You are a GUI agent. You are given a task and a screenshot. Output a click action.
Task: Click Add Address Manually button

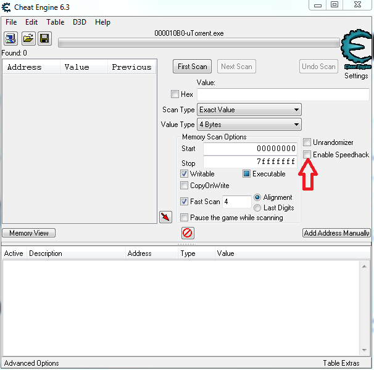336,233
